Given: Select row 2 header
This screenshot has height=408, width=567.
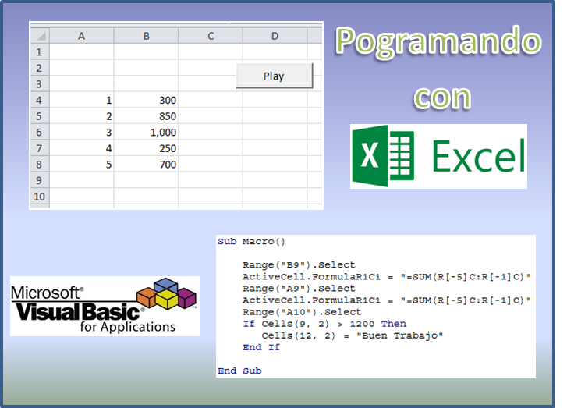Looking at the screenshot, I should [40, 68].
